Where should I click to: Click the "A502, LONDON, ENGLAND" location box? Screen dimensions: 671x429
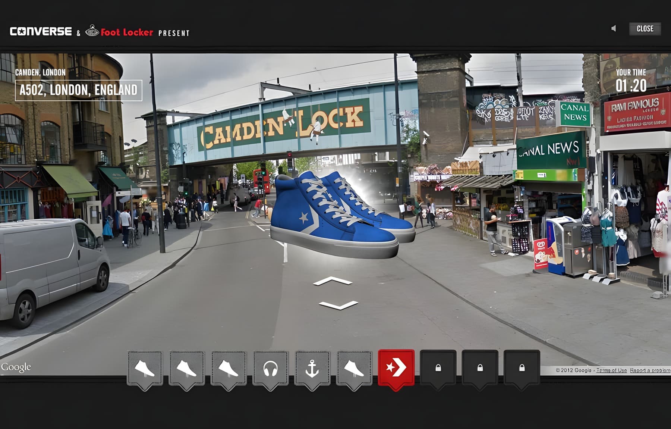point(78,90)
